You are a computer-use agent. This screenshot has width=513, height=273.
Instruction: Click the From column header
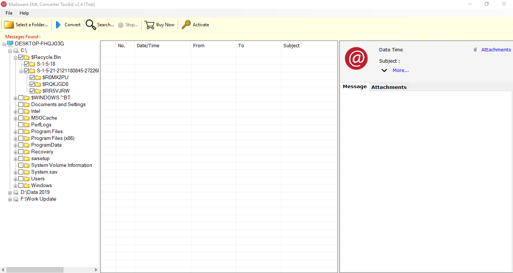point(213,46)
